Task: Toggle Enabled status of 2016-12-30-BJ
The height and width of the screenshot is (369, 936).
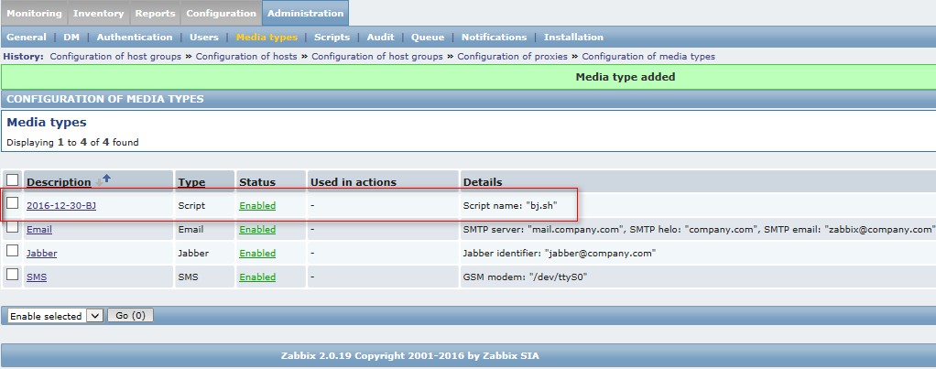Action: 257,205
